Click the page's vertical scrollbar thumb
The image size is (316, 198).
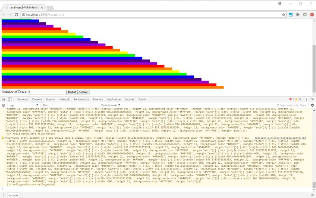[314, 68]
